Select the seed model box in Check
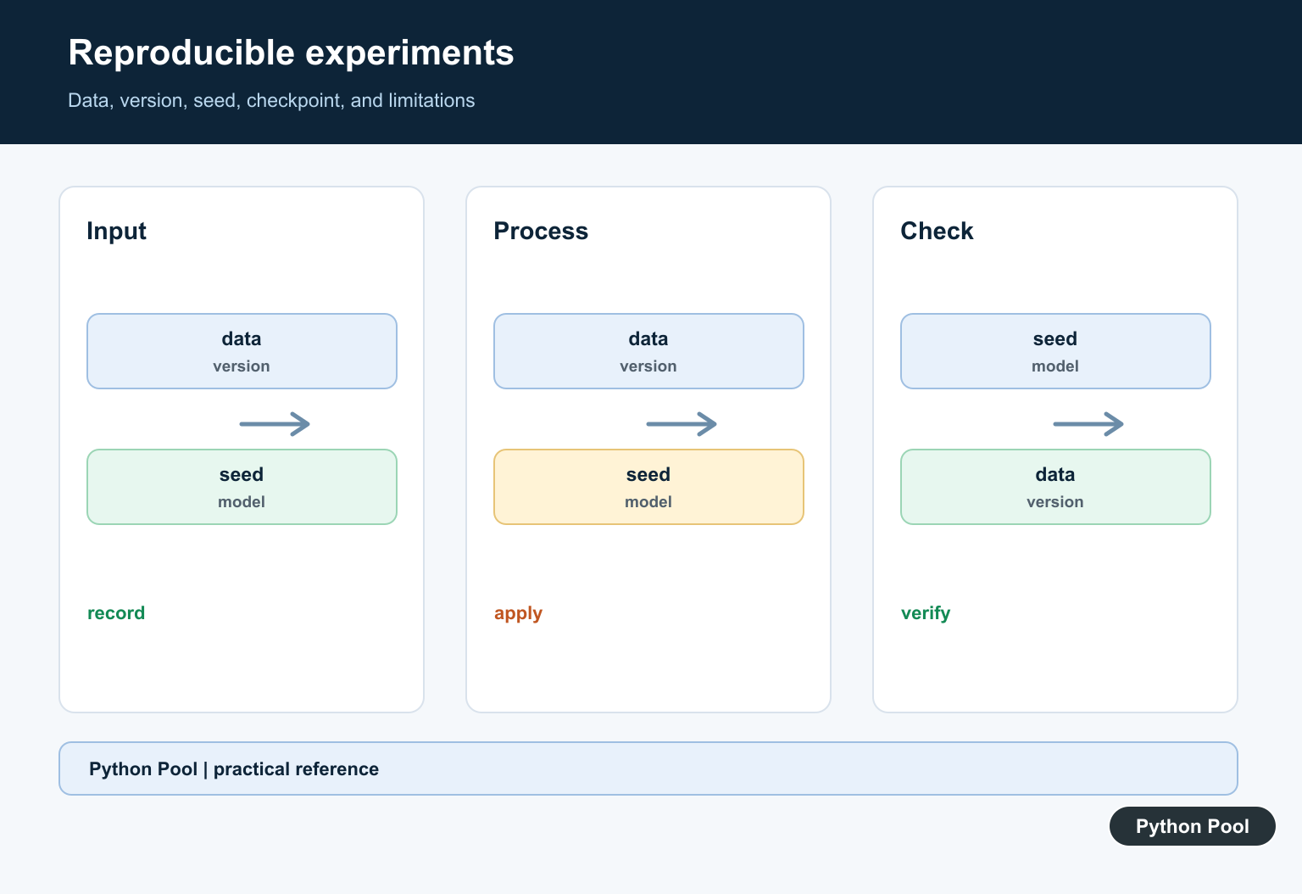This screenshot has height=894, width=1302. pyautogui.click(x=1055, y=351)
